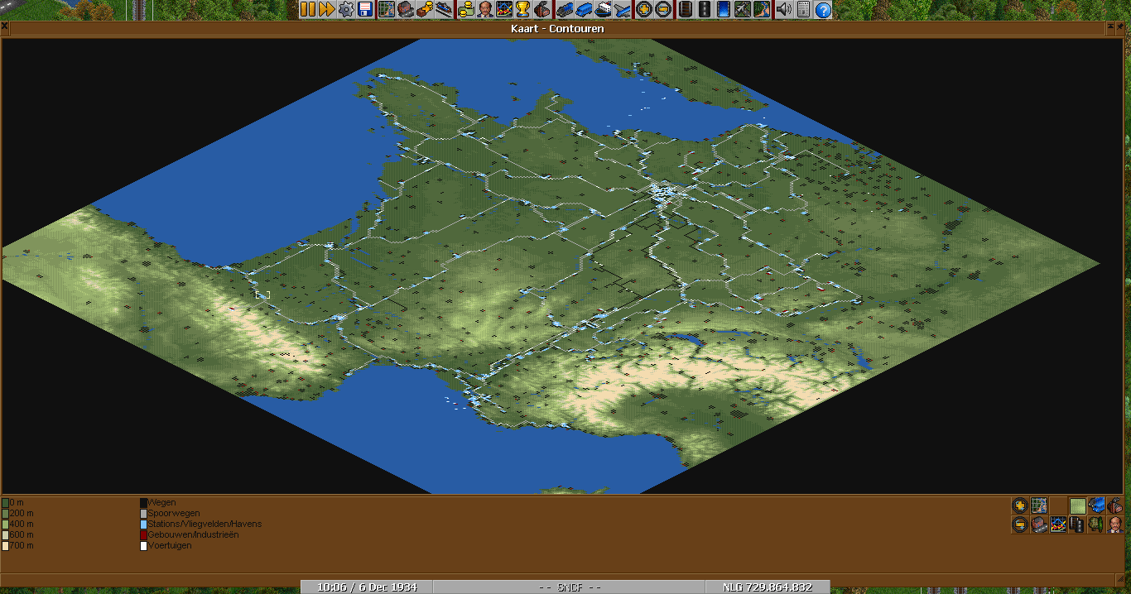
Task: Click the 'Stations/Vliegvelden/Havens' legend label
Action: [x=205, y=524]
